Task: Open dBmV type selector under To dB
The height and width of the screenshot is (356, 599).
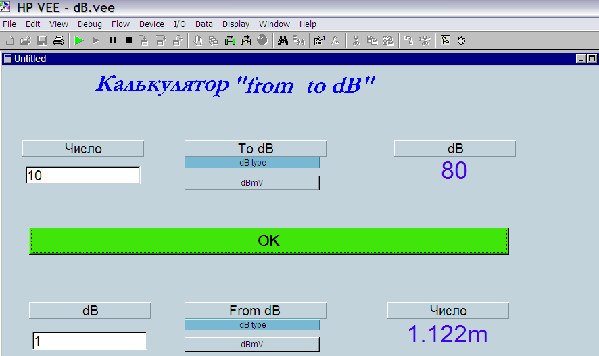Action: click(252, 183)
